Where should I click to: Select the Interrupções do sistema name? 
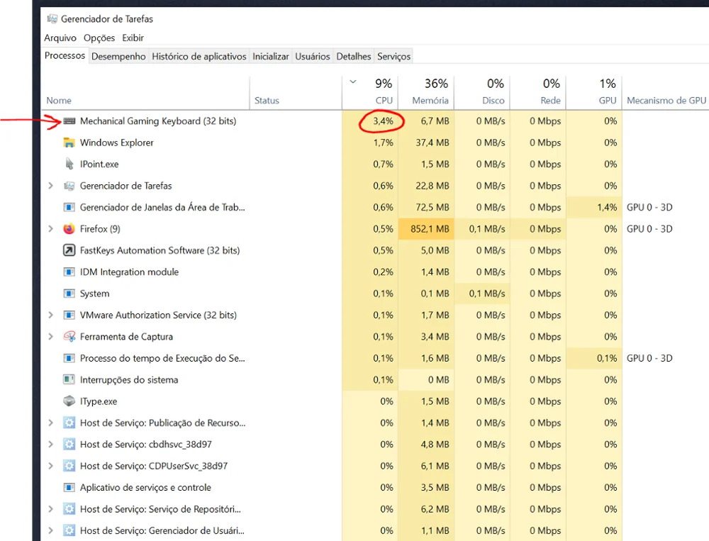[129, 380]
